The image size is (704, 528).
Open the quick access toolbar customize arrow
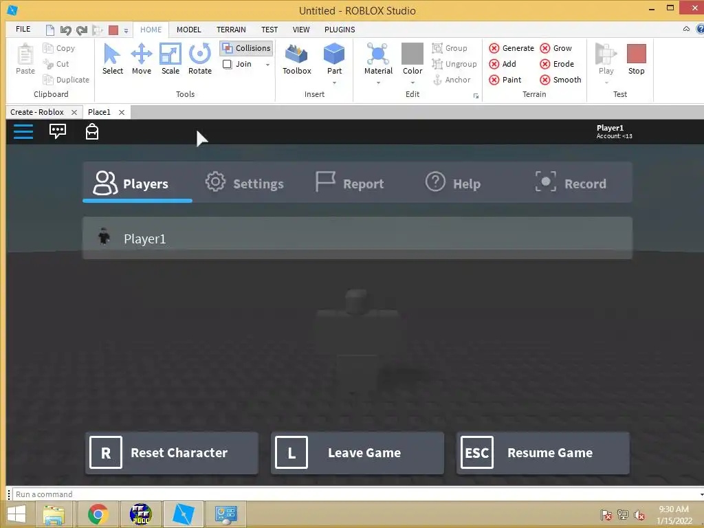[x=126, y=30]
